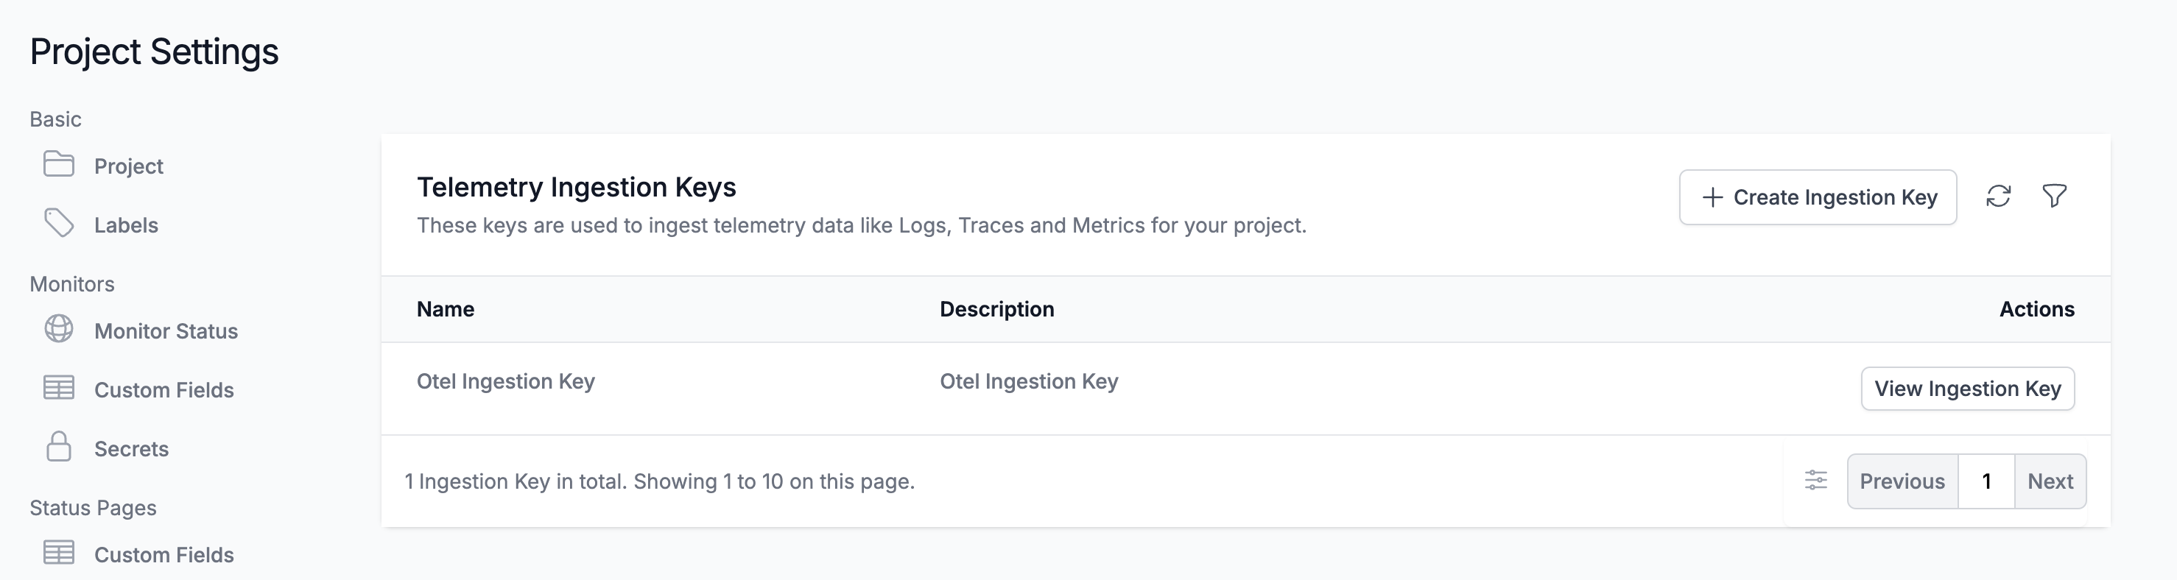The width and height of the screenshot is (2177, 580).
Task: Select the Labels tag icon
Action: [x=58, y=224]
